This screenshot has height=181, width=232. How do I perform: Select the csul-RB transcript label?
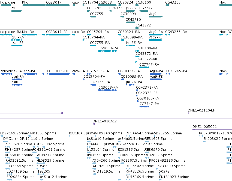coord(17,43)
